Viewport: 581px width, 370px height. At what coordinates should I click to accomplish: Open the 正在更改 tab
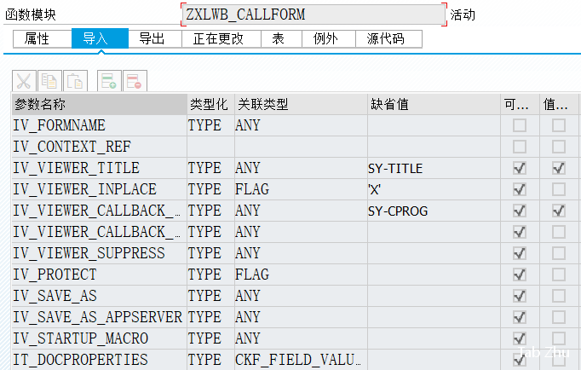click(221, 39)
